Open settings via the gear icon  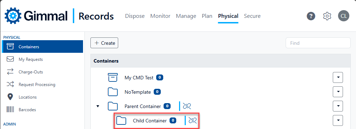pos(327,16)
